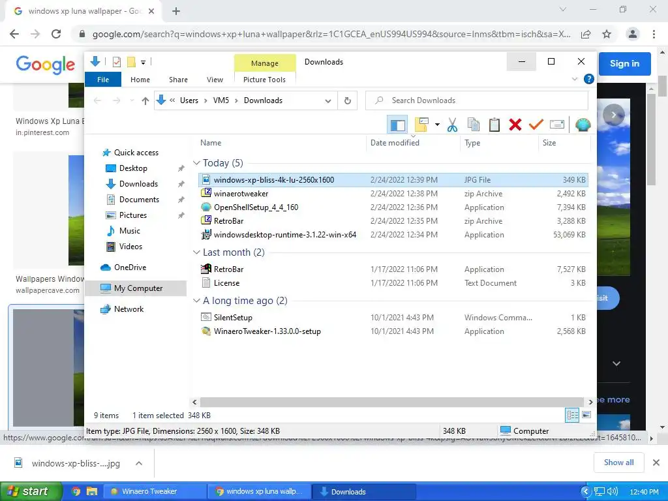Click the network icon in the system tray
Image resolution: width=668 pixels, height=501 pixels.
point(600,491)
